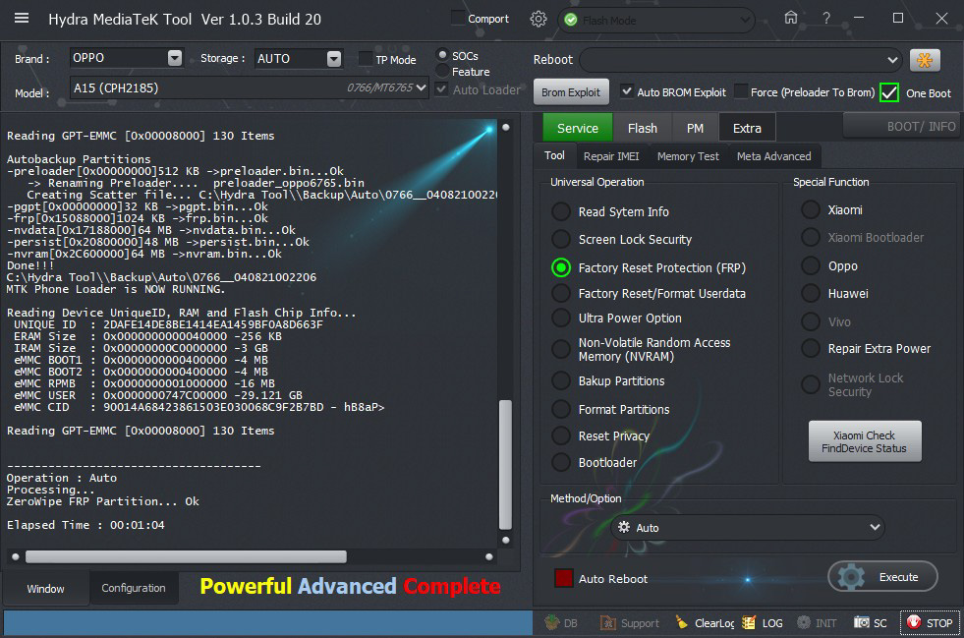Select Factory Reset/Format Userdata radio option
Screen dimensions: 964x638
(560, 293)
